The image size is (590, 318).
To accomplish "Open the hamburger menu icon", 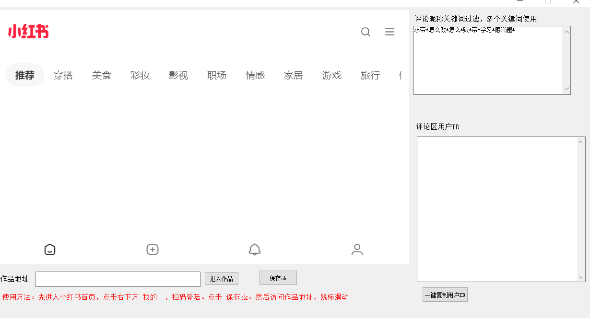I will tap(389, 32).
